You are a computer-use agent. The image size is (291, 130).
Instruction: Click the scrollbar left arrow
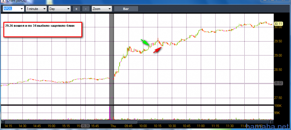[x=3, y=122]
